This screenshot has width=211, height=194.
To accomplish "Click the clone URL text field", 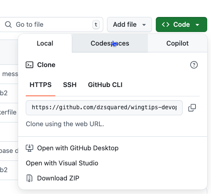I will [104, 108].
